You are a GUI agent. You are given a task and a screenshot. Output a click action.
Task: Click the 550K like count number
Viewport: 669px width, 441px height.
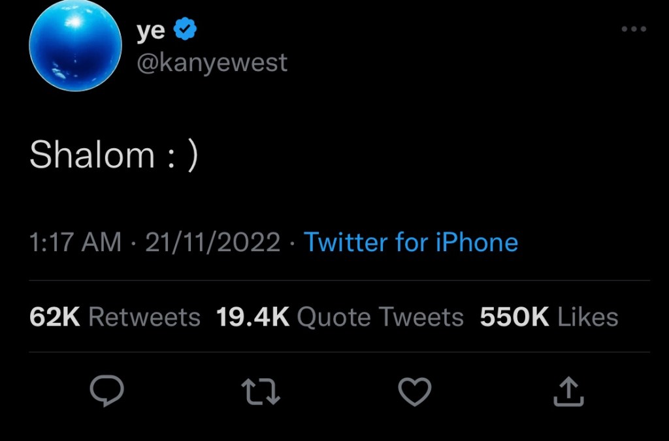(x=514, y=318)
